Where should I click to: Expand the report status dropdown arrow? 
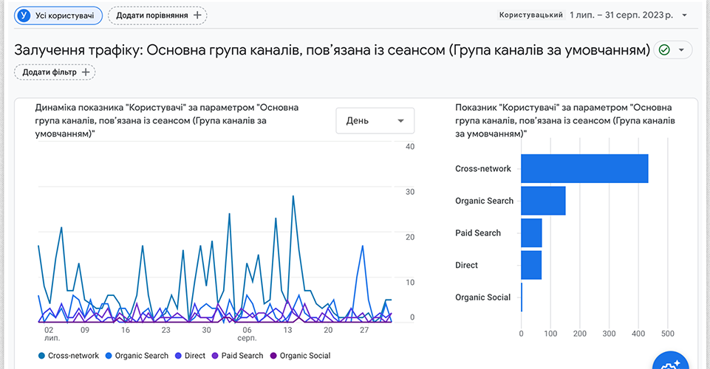(x=681, y=49)
